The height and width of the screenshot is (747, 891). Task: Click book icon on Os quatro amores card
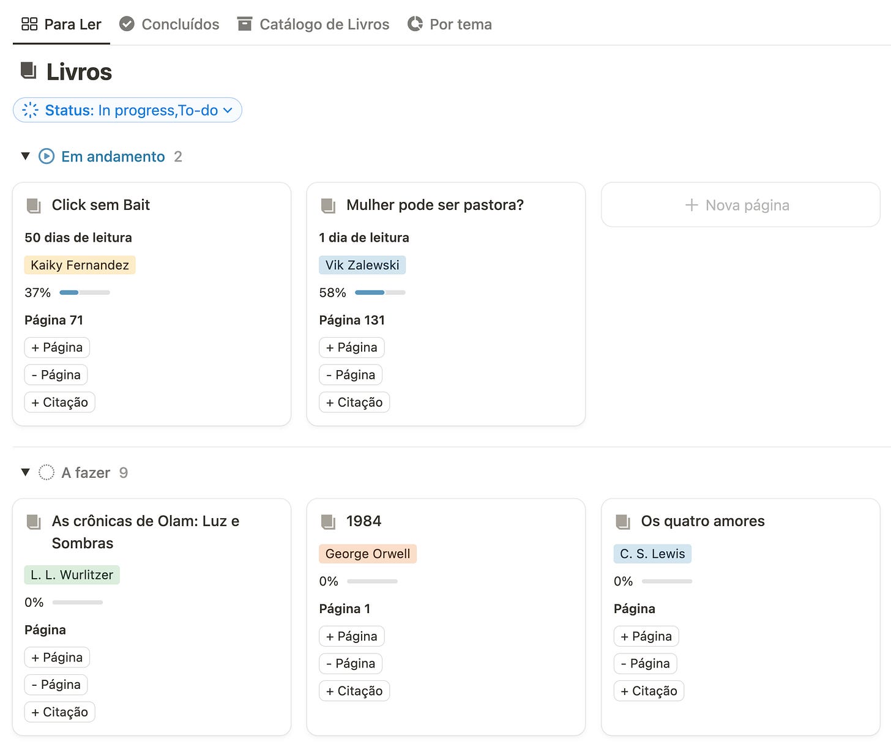[623, 522]
